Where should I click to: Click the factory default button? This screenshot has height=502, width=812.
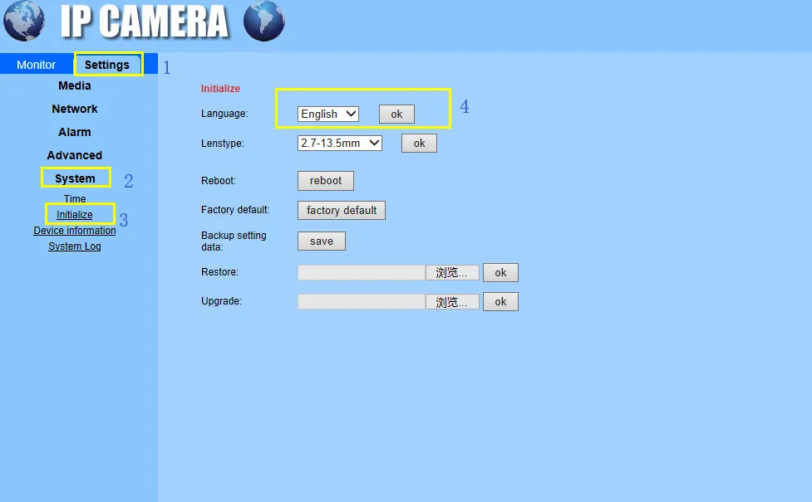point(341,210)
